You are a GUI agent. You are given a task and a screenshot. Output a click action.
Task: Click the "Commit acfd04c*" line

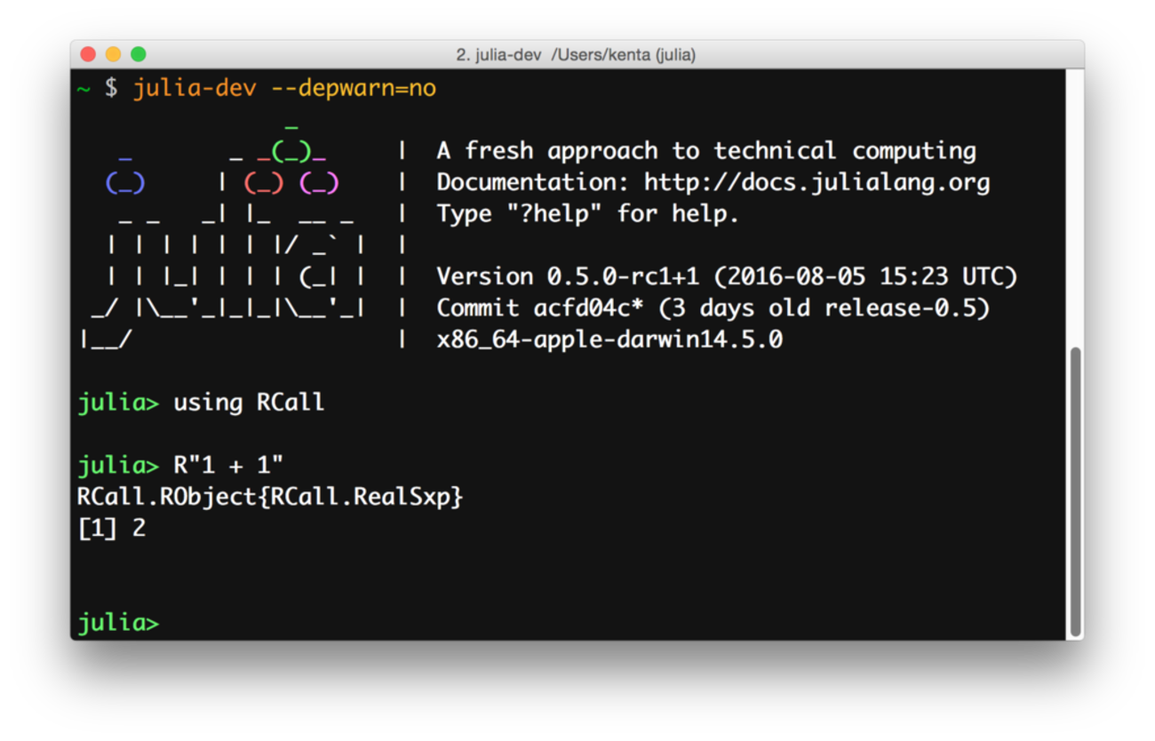[x=713, y=308]
